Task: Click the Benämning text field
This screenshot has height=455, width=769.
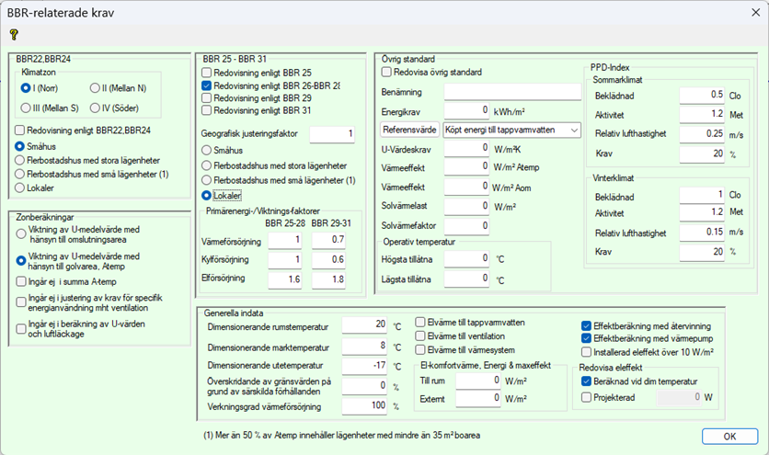Action: (x=511, y=92)
